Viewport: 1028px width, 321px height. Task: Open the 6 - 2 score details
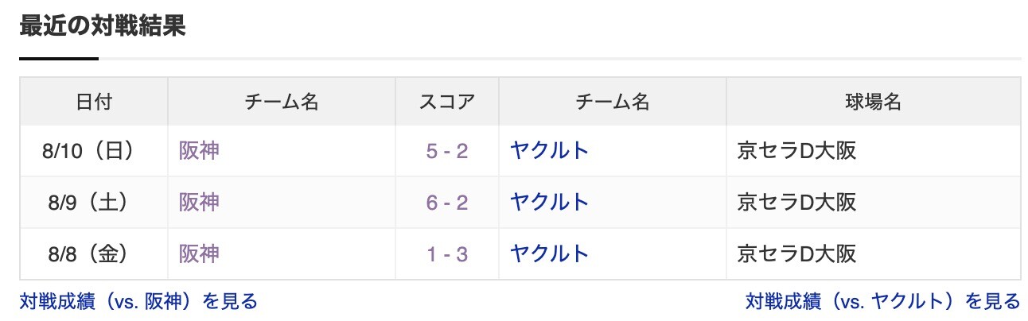447,203
